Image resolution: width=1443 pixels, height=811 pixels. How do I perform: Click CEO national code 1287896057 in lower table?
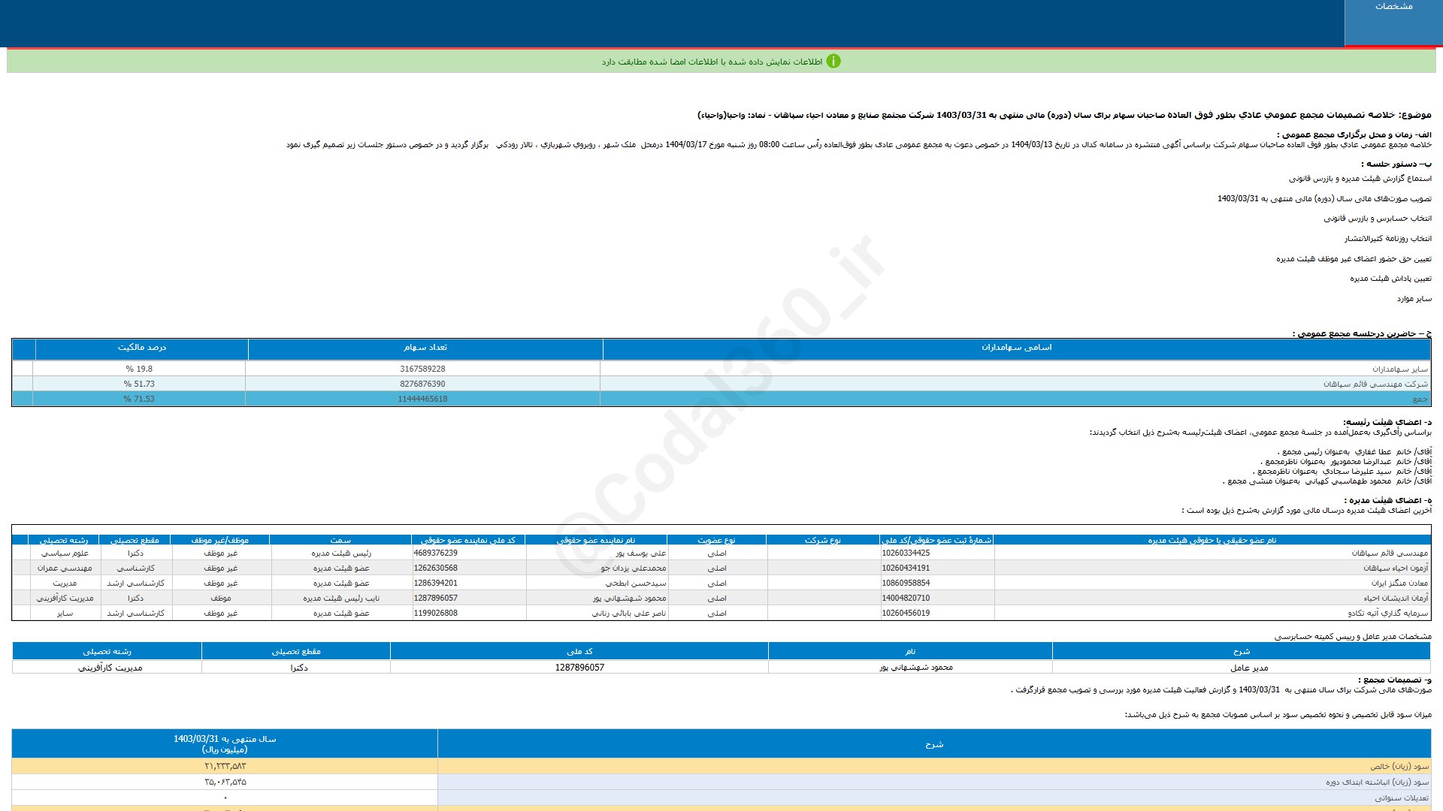pos(579,668)
